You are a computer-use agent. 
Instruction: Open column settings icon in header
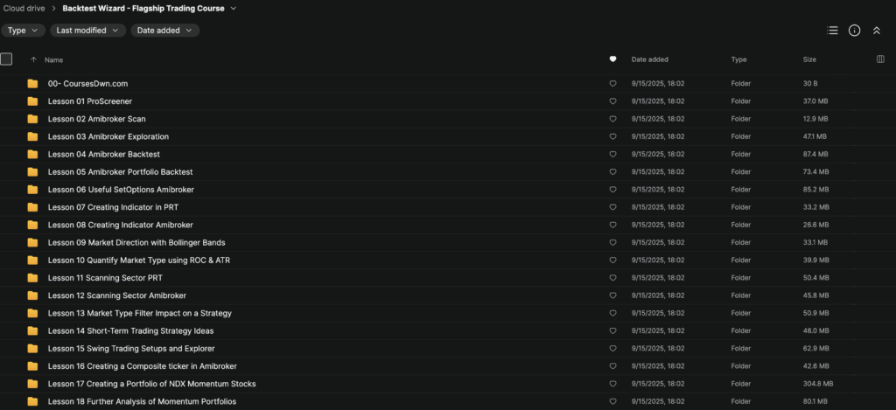click(x=880, y=59)
